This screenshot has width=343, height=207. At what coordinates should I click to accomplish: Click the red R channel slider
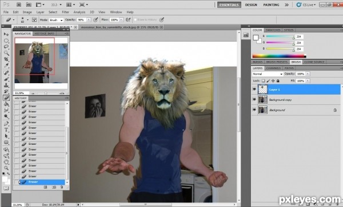280,36
